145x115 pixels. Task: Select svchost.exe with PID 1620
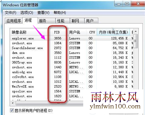click(47, 96)
